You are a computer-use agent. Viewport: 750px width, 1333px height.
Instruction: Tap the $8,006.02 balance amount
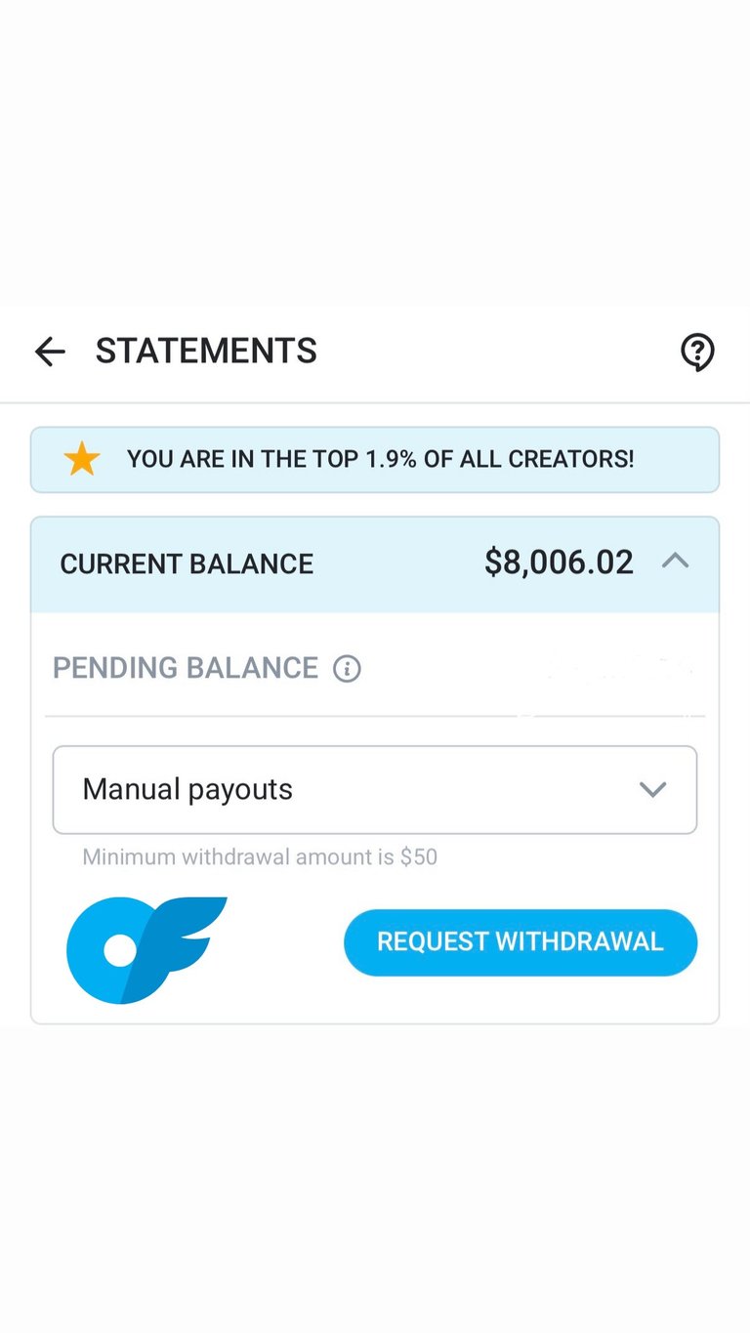559,562
